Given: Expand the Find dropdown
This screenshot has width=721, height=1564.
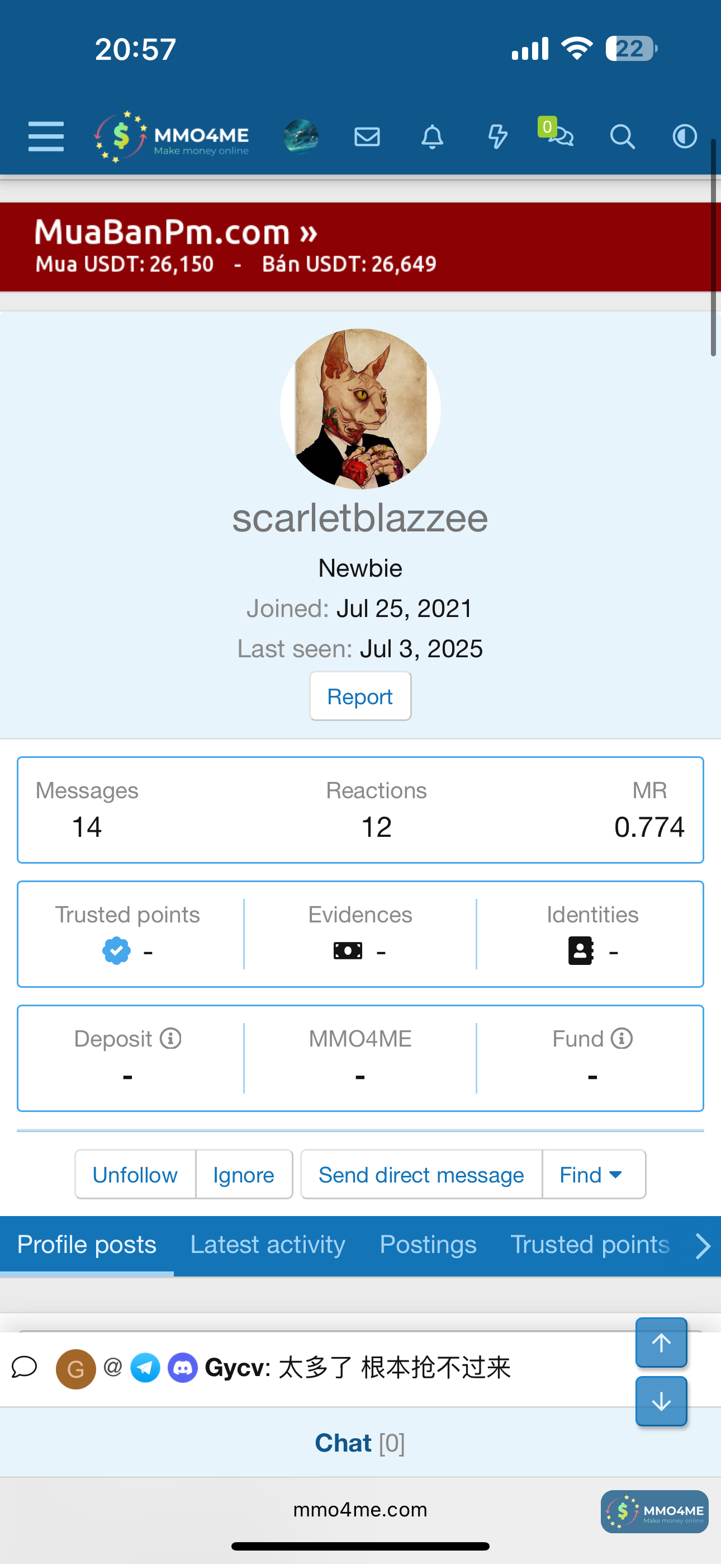Looking at the screenshot, I should [x=592, y=1175].
